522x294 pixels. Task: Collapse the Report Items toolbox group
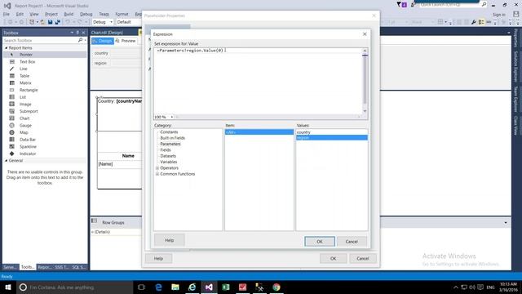point(6,48)
